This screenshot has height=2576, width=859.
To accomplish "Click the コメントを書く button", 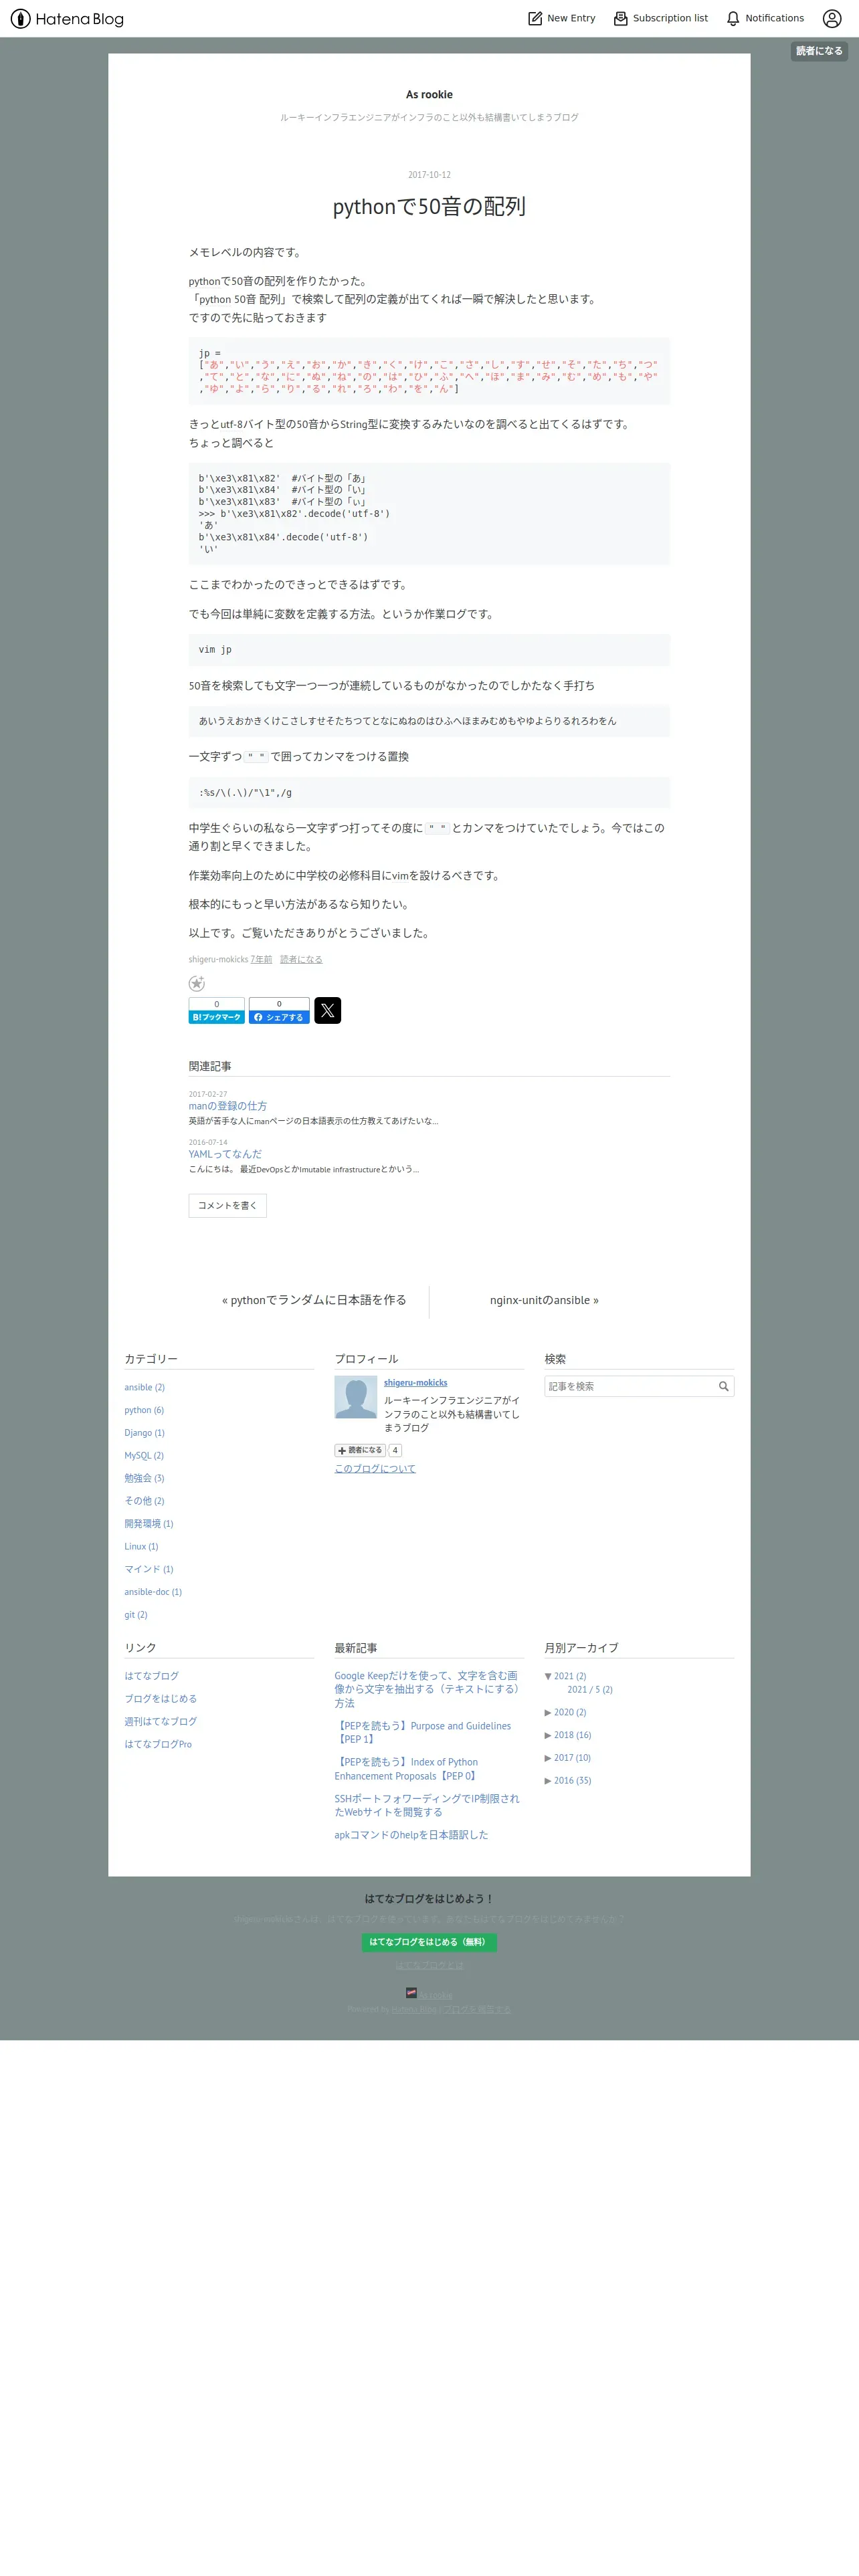I will click(x=228, y=1205).
